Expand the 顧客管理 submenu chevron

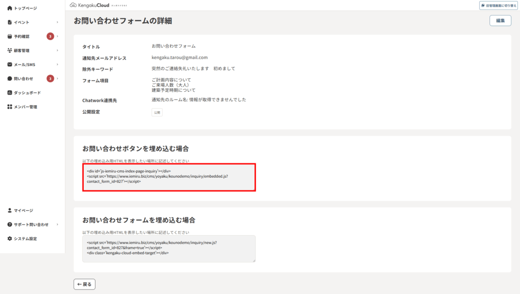tap(57, 50)
